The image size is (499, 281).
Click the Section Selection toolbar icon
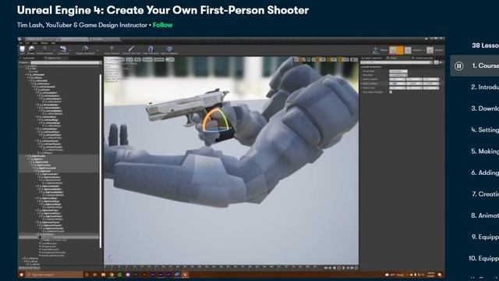pyautogui.click(x=112, y=49)
